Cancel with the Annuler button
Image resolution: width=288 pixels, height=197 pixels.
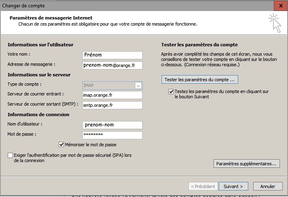tap(268, 186)
